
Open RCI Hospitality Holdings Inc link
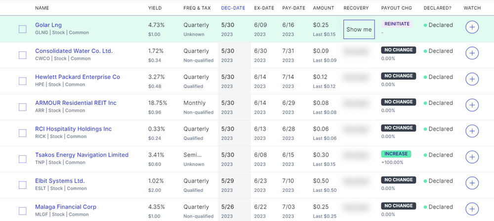click(74, 129)
